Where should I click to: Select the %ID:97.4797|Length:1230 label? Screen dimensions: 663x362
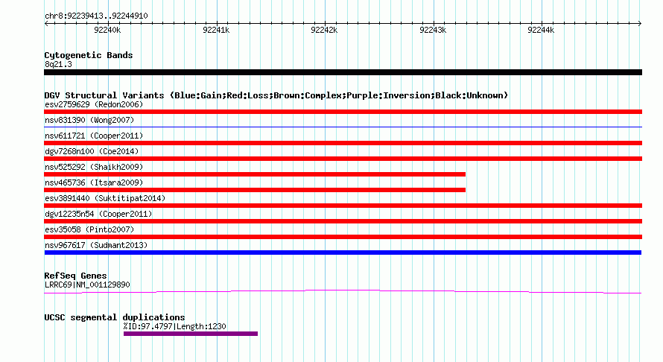coord(174,326)
